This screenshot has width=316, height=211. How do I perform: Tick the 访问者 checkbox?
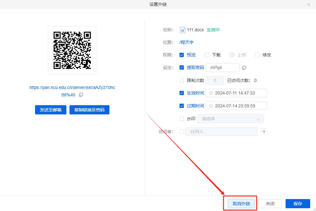coord(182,132)
